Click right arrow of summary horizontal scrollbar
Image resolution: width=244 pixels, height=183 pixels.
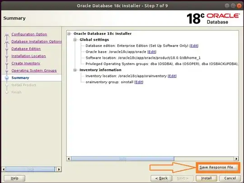click(x=236, y=159)
